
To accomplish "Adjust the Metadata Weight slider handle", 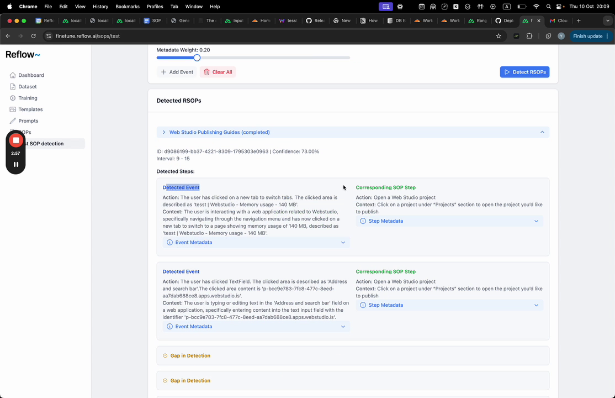I will pos(197,57).
